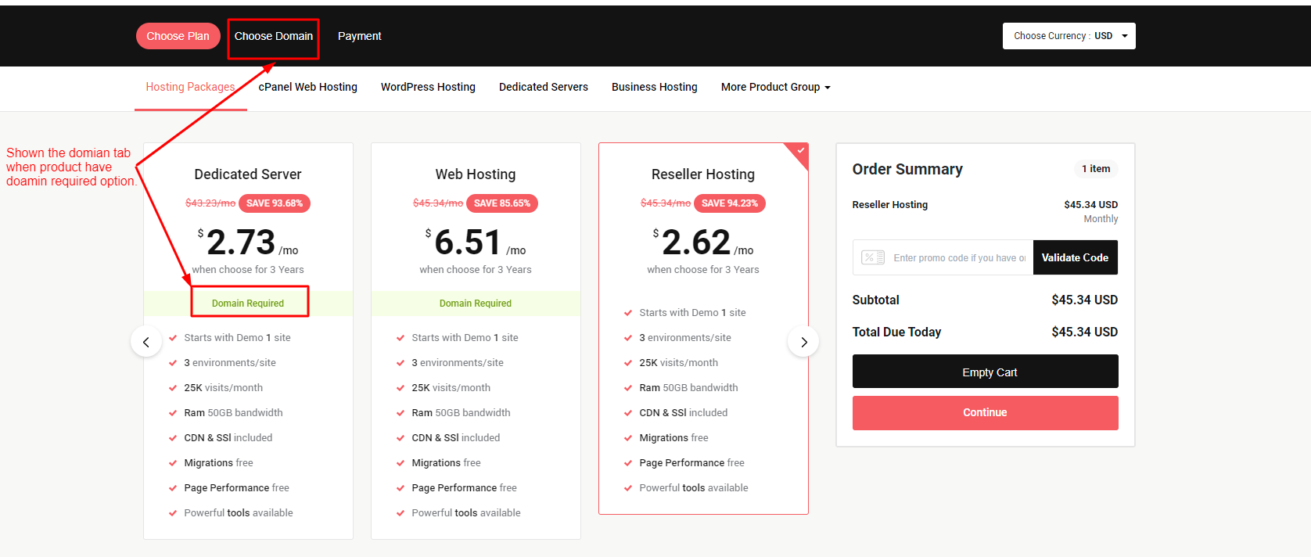Click the Order Summary heading
This screenshot has height=557, width=1311.
click(x=907, y=169)
